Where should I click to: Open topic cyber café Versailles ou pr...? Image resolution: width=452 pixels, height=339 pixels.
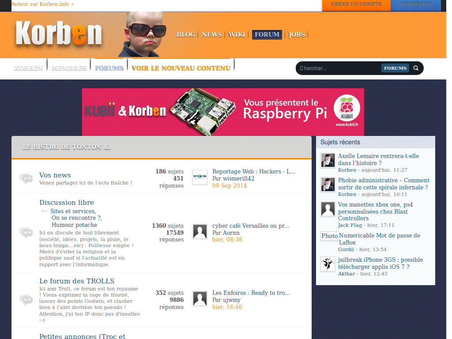251,226
